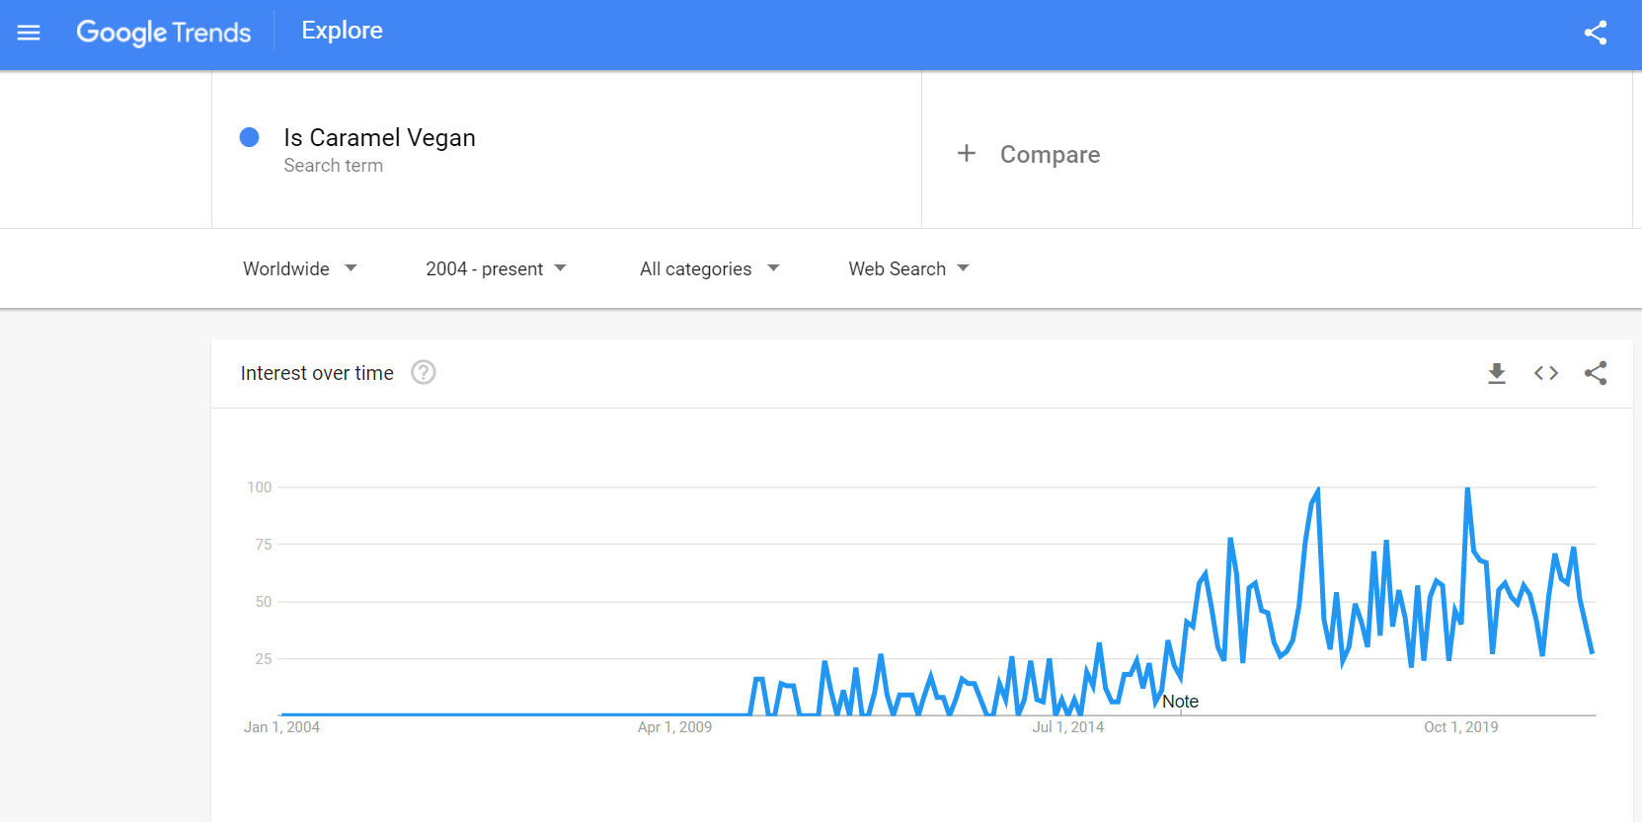Click the Interest over time heading
The height and width of the screenshot is (822, 1642).
coord(317,373)
